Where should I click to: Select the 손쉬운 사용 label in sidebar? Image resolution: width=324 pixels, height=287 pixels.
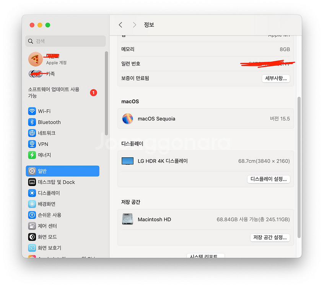50,215
